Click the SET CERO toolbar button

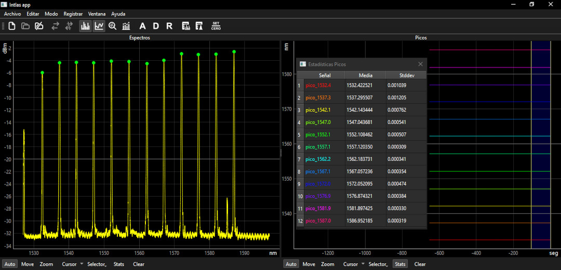216,26
